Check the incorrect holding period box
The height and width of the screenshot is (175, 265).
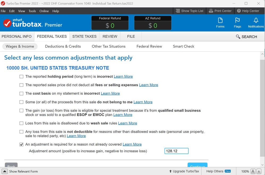pos(21,77)
